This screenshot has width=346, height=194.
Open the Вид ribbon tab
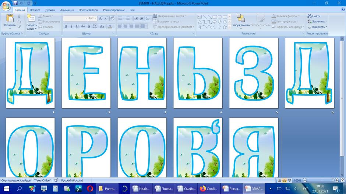132,10
